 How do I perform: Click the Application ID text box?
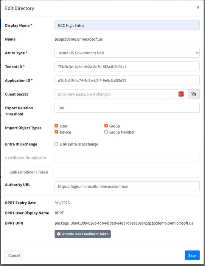pos(127,80)
